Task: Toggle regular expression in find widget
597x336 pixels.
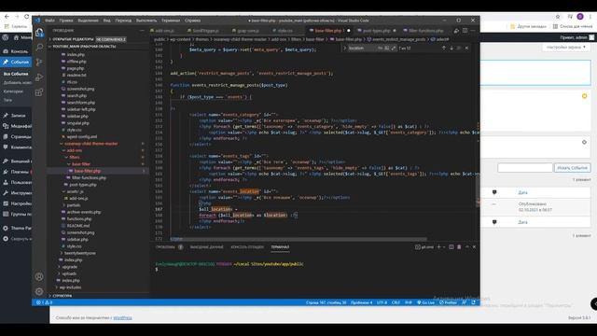Action: point(394,48)
